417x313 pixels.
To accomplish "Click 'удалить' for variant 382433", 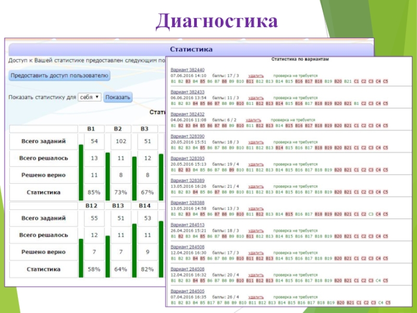I will point(256,98).
